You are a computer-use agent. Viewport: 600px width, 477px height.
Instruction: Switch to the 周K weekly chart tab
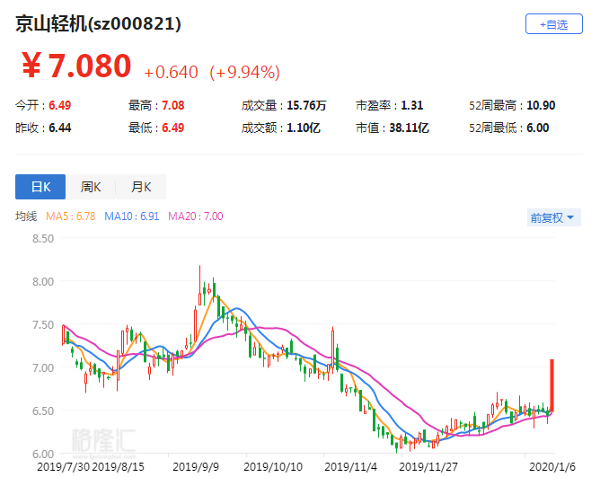coord(91,187)
